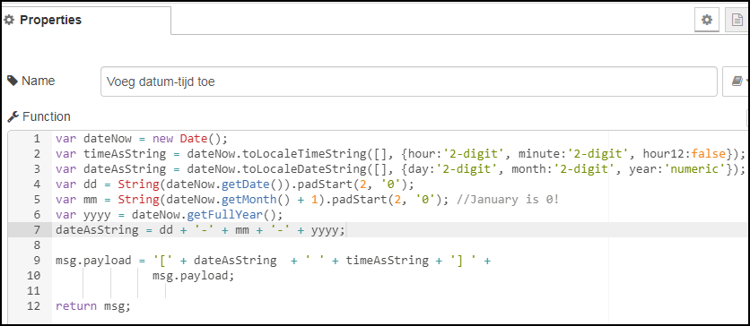Click the tag icon beside Name
Viewport: 750px width, 326px height.
(x=13, y=81)
